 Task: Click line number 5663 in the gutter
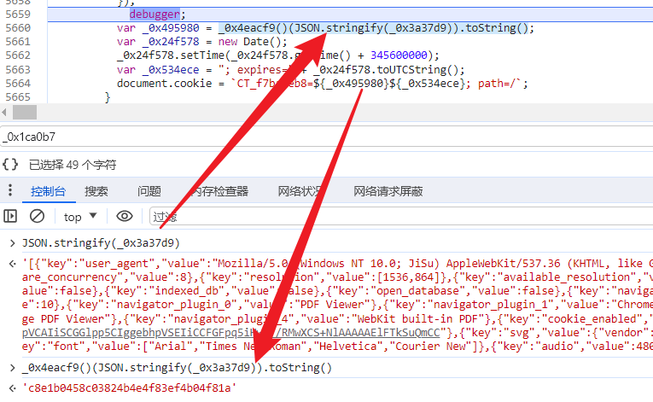[18, 70]
